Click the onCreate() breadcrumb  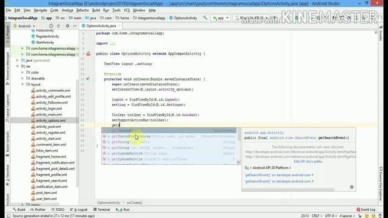(x=135, y=203)
